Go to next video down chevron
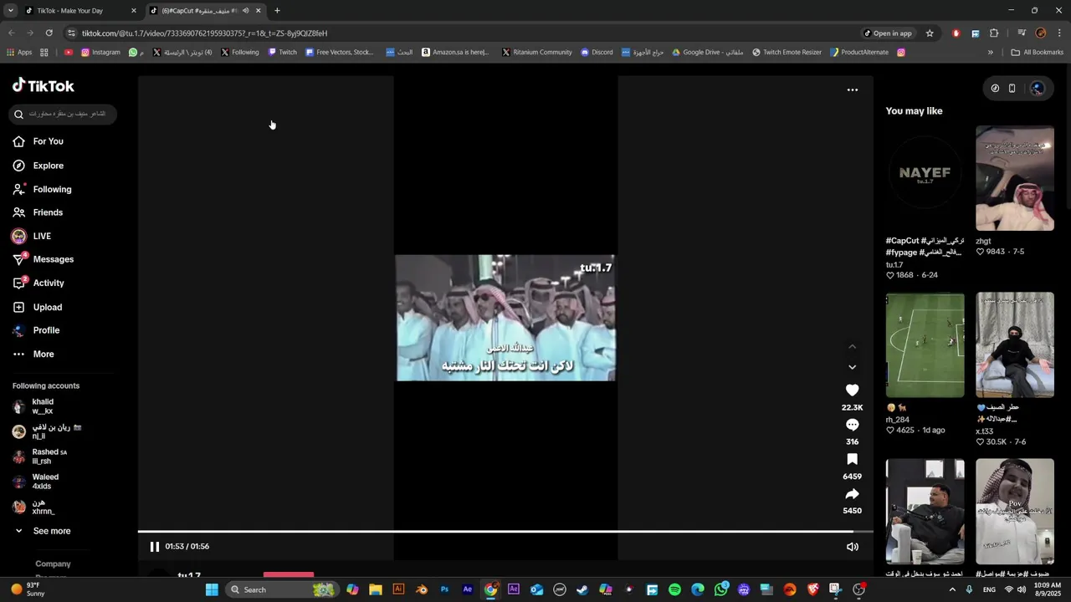Image resolution: width=1071 pixels, height=602 pixels. [x=852, y=367]
